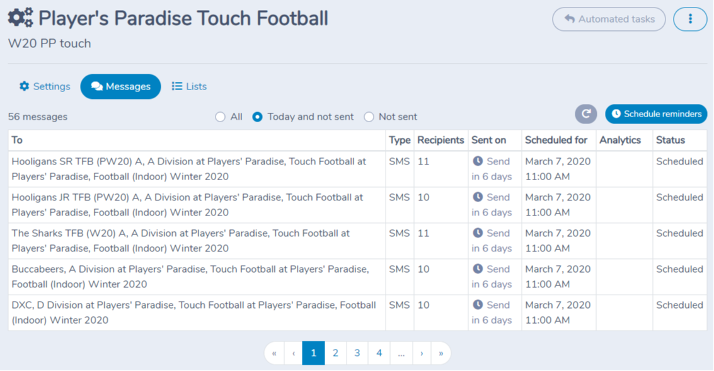Go to next page with single-right arrow

pos(422,353)
